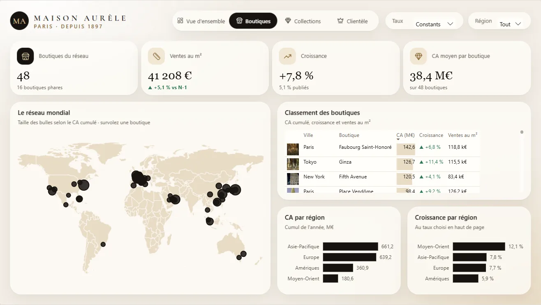Viewport: 541px width, 305px height.
Task: Click the +7,8 % Croissance KPI value
Action: tap(296, 76)
